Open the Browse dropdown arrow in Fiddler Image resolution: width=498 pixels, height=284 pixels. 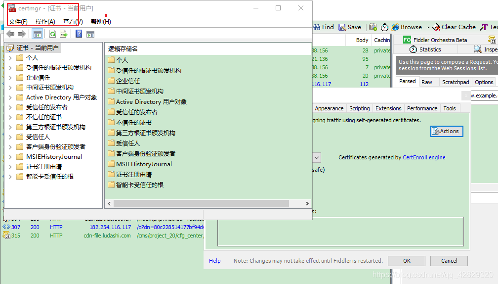click(428, 27)
